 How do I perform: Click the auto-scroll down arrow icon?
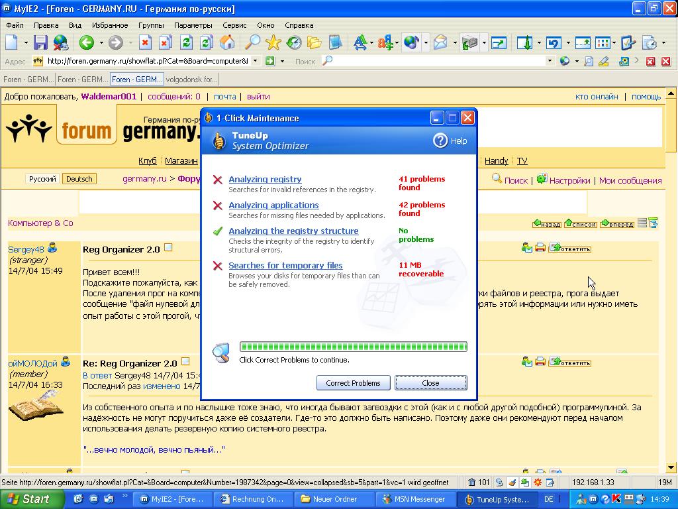[x=525, y=42]
